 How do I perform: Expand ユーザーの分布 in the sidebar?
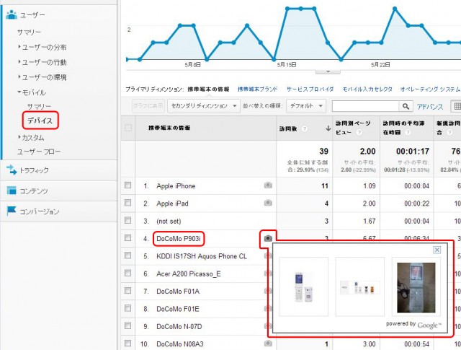(x=44, y=47)
